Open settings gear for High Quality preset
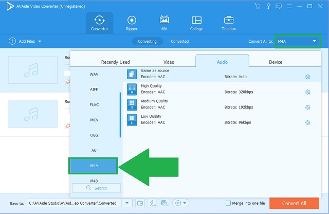Screen dimensions: 329x214 click(x=307, y=92)
